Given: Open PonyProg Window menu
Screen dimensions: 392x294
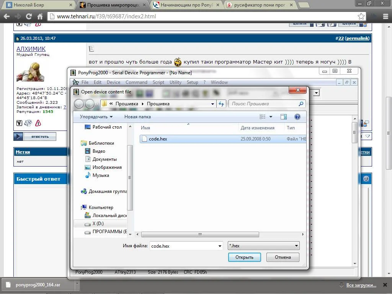Looking at the screenshot, I should [x=219, y=82].
